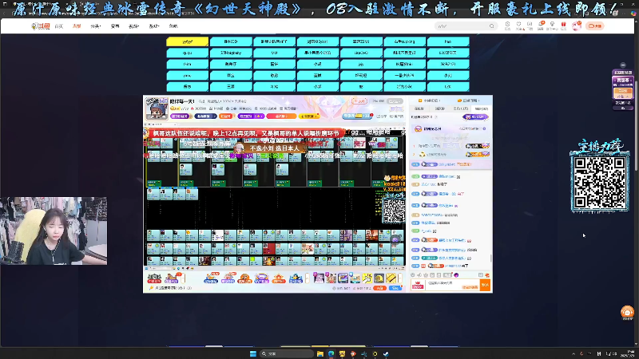
Task: Expand the dark blue pill under streamer name
Action: click(205, 116)
